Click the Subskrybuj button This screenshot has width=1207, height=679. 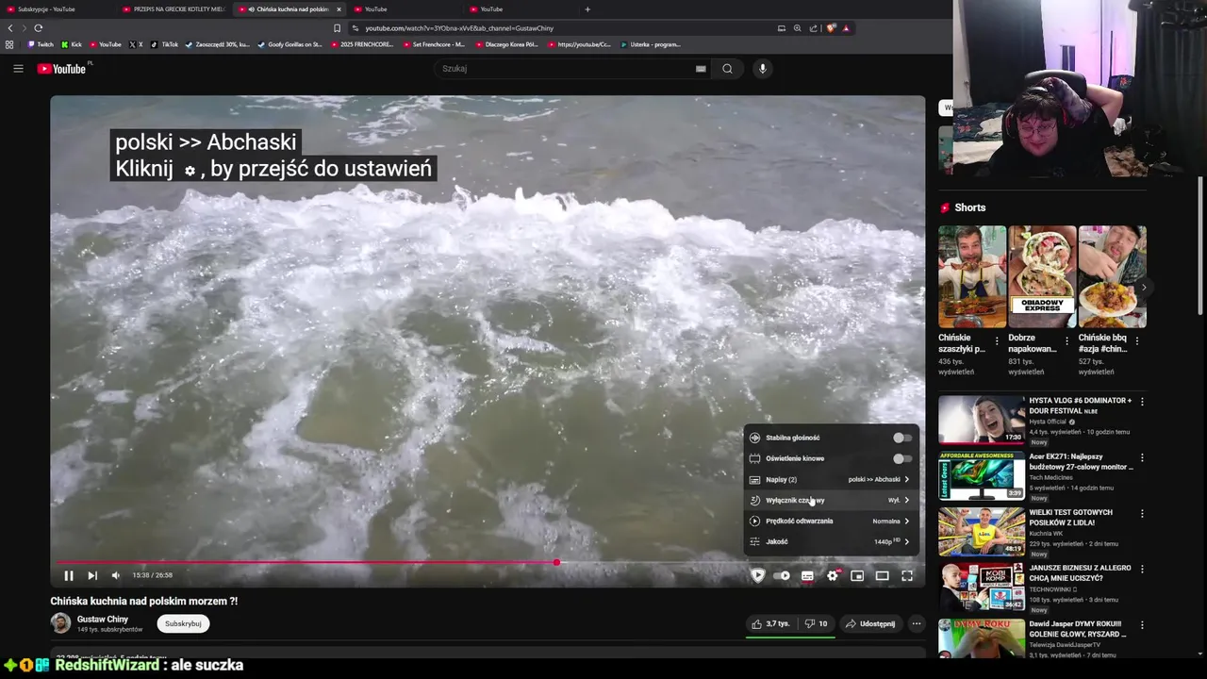(x=183, y=623)
